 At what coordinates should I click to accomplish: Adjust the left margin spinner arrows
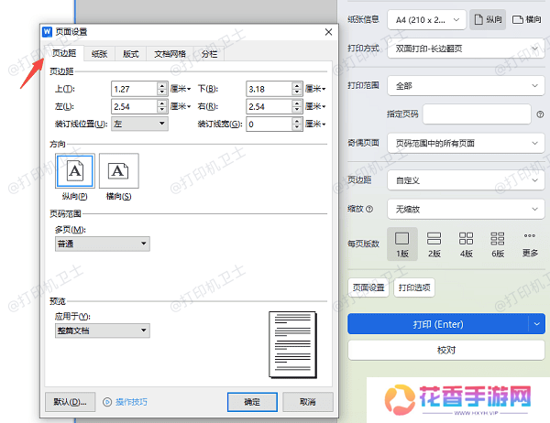161,106
